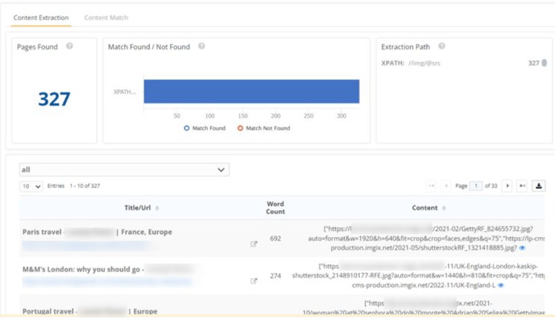View full content for Paris travel row
The height and width of the screenshot is (318, 555).
tap(522, 248)
